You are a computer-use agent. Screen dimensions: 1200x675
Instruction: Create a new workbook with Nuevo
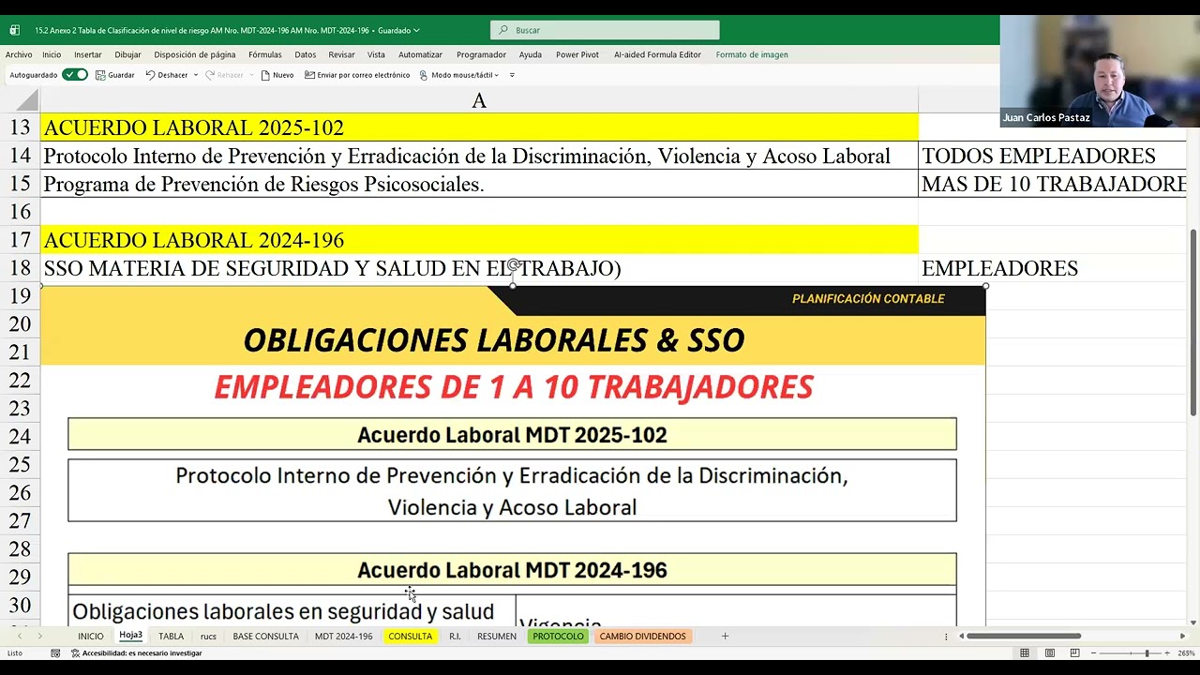(277, 75)
